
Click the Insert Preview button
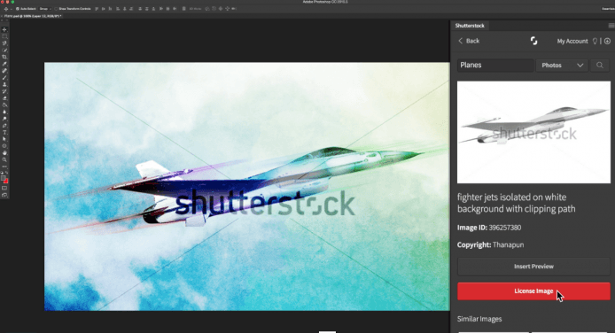(533, 267)
